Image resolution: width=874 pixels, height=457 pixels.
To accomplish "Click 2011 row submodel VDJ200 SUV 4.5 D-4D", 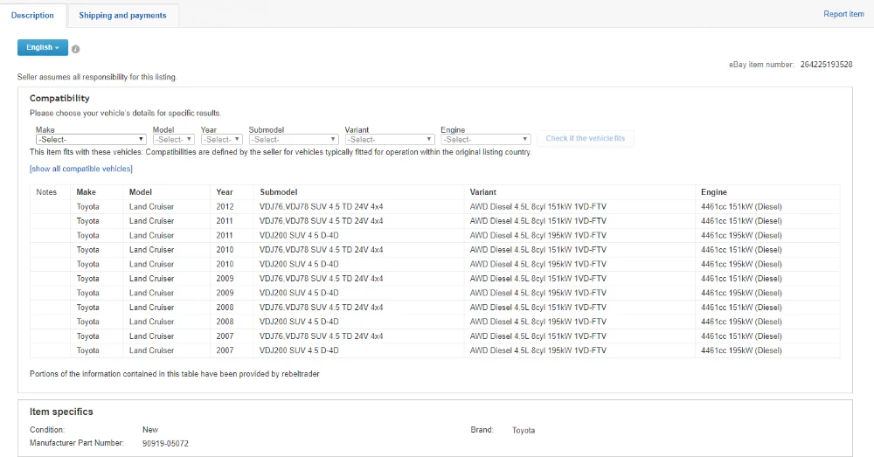I will click(x=299, y=236).
